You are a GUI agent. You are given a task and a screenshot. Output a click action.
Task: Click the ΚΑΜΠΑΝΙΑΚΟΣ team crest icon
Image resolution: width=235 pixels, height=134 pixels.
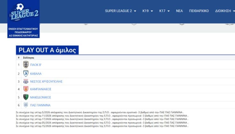(26, 89)
